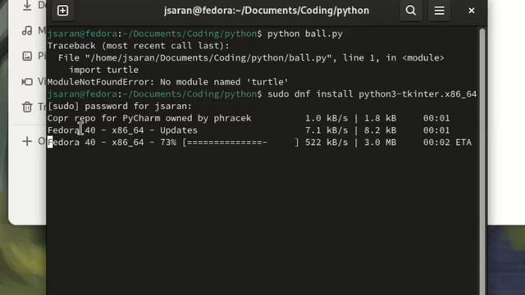Open a new terminal tab
Image resolution: width=525 pixels, height=295 pixels.
[62, 11]
